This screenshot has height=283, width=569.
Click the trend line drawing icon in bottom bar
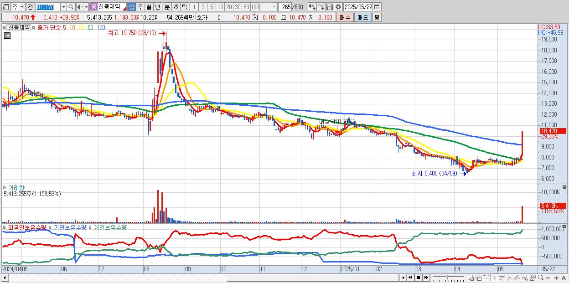coord(502,278)
